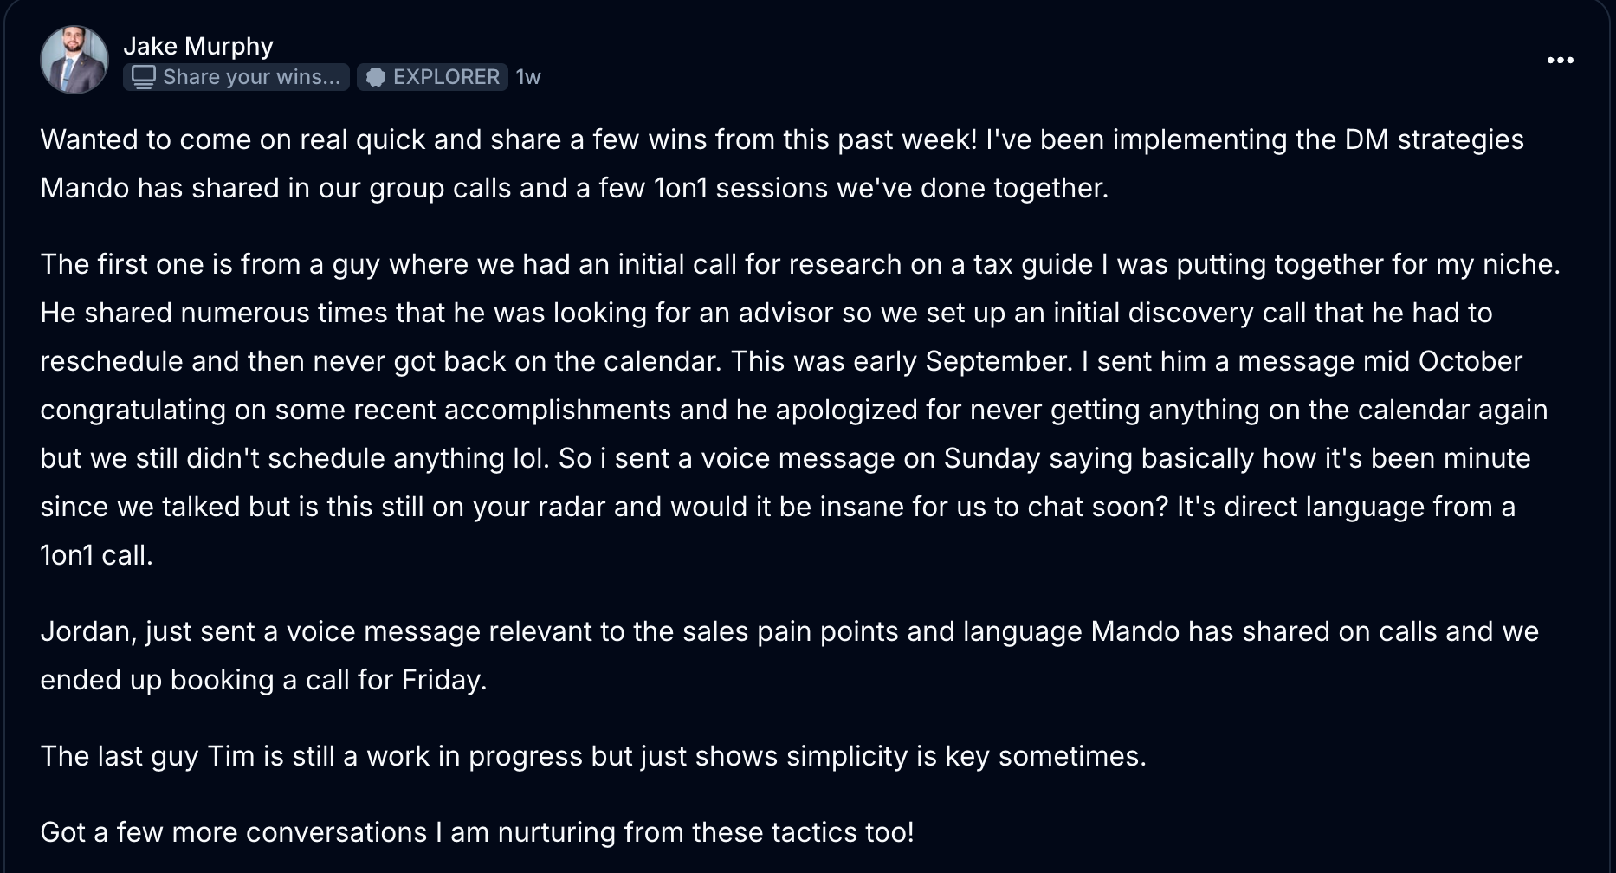1616x873 pixels.
Task: Select the EXPLORER level badge label
Action: click(x=446, y=77)
